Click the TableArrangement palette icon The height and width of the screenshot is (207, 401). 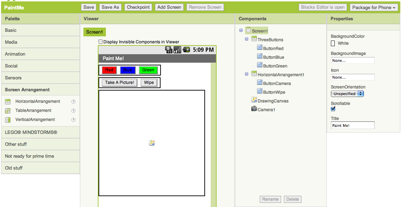click(8, 111)
